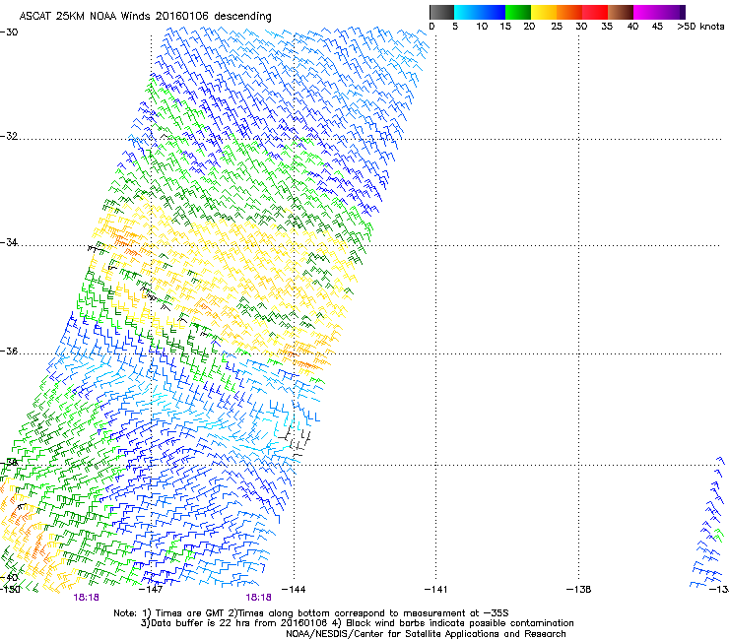Image resolution: width=729 pixels, height=640 pixels.
Task: Click the red 30-35 knots color band
Action: [x=595, y=12]
